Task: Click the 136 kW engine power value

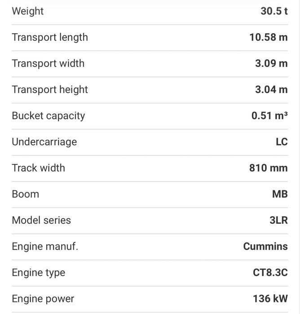Action: pos(270,299)
